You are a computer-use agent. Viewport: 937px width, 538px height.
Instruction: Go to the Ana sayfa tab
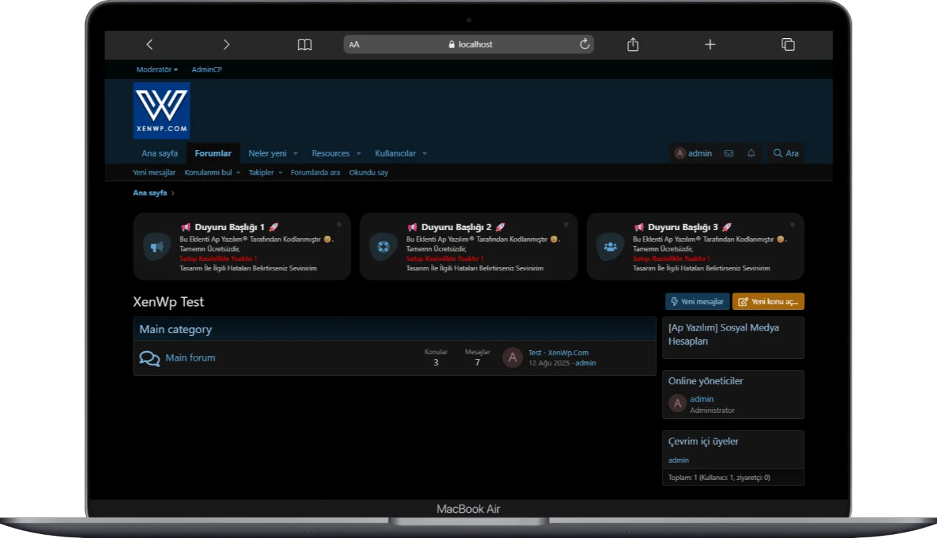coord(159,153)
